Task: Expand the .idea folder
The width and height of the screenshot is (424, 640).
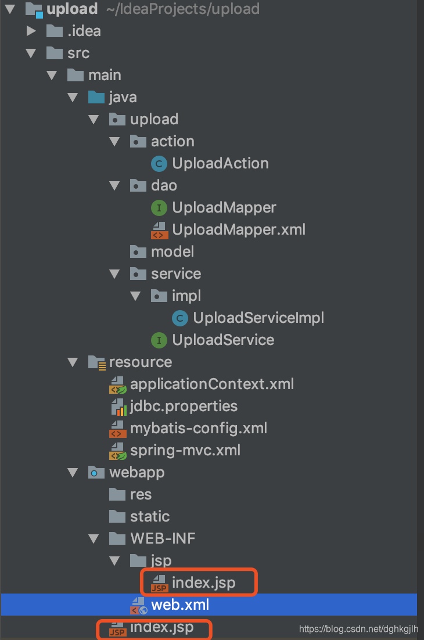Action: [x=31, y=31]
